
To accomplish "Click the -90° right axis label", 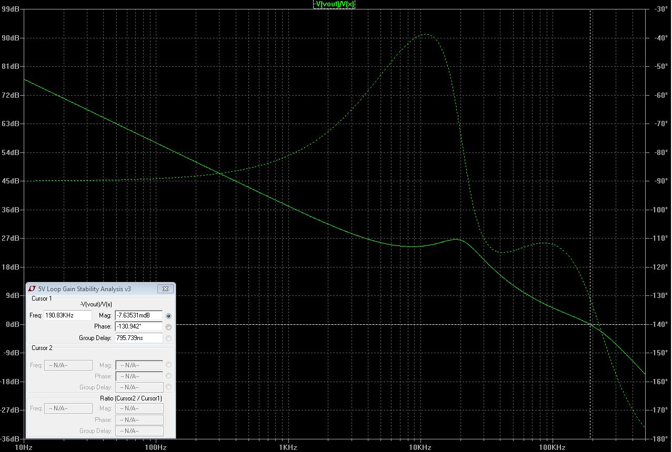I will click(661, 181).
